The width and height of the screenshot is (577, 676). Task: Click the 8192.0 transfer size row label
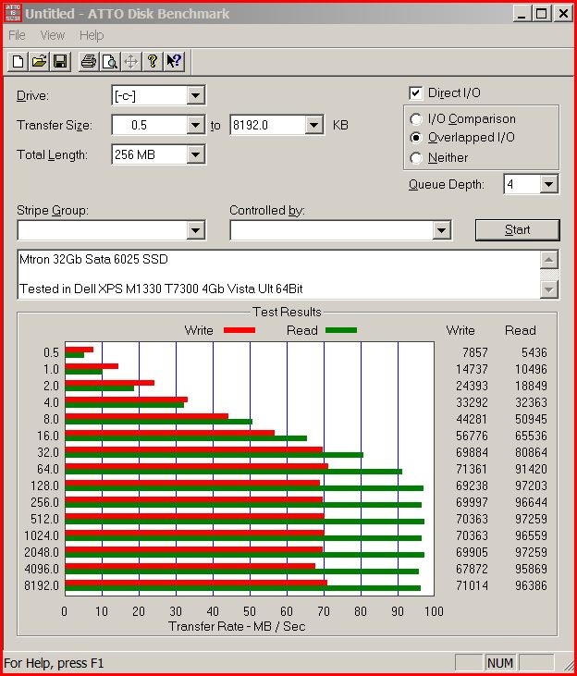point(42,586)
